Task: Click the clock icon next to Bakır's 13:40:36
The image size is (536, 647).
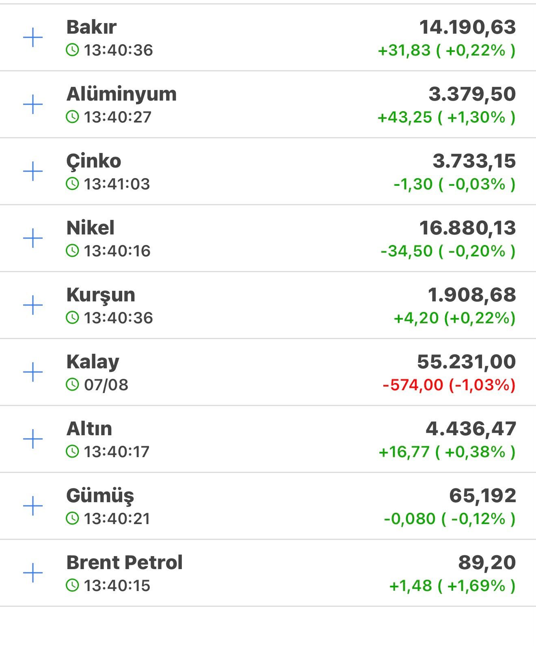Action: 72,50
